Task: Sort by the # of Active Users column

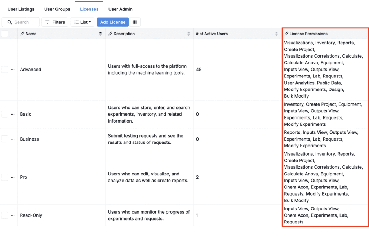Action: pos(276,34)
